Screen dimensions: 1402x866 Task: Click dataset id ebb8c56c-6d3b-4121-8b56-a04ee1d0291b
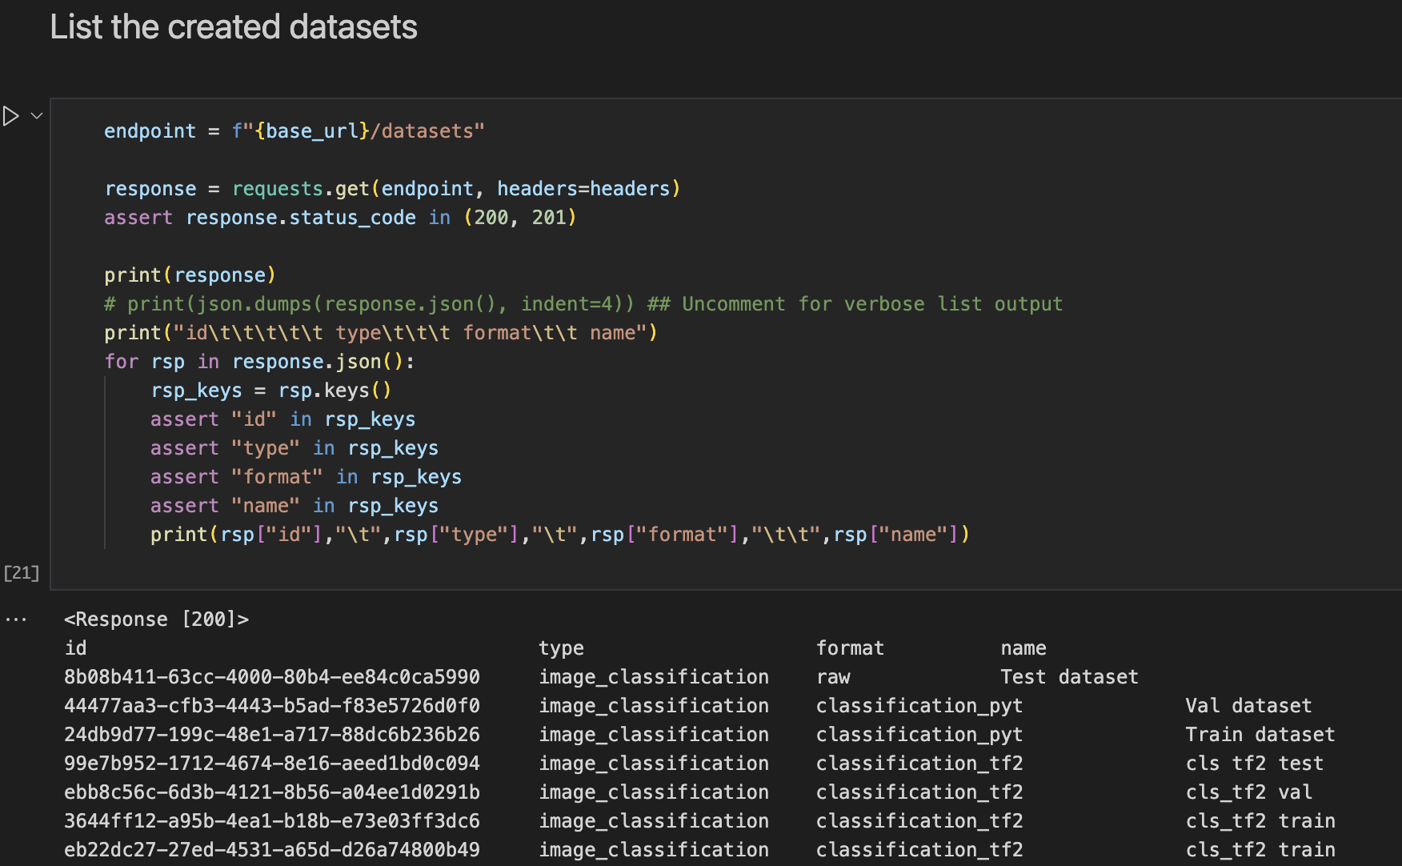[272, 792]
